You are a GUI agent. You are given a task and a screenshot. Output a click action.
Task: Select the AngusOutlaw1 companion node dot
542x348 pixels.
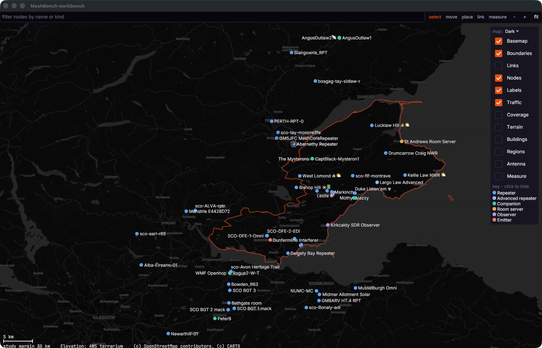339,38
